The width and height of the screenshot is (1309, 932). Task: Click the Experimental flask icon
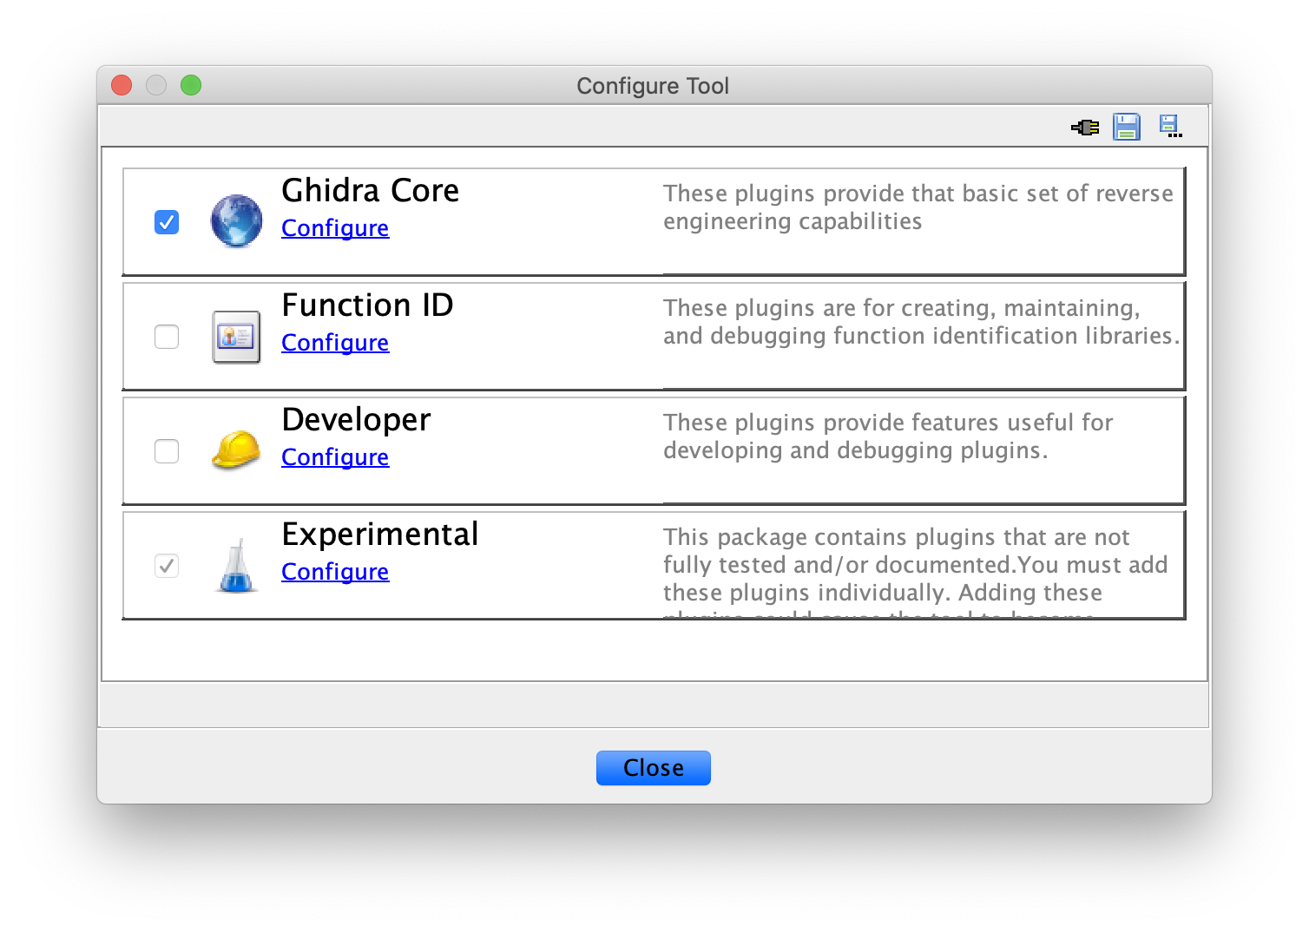[x=235, y=565]
